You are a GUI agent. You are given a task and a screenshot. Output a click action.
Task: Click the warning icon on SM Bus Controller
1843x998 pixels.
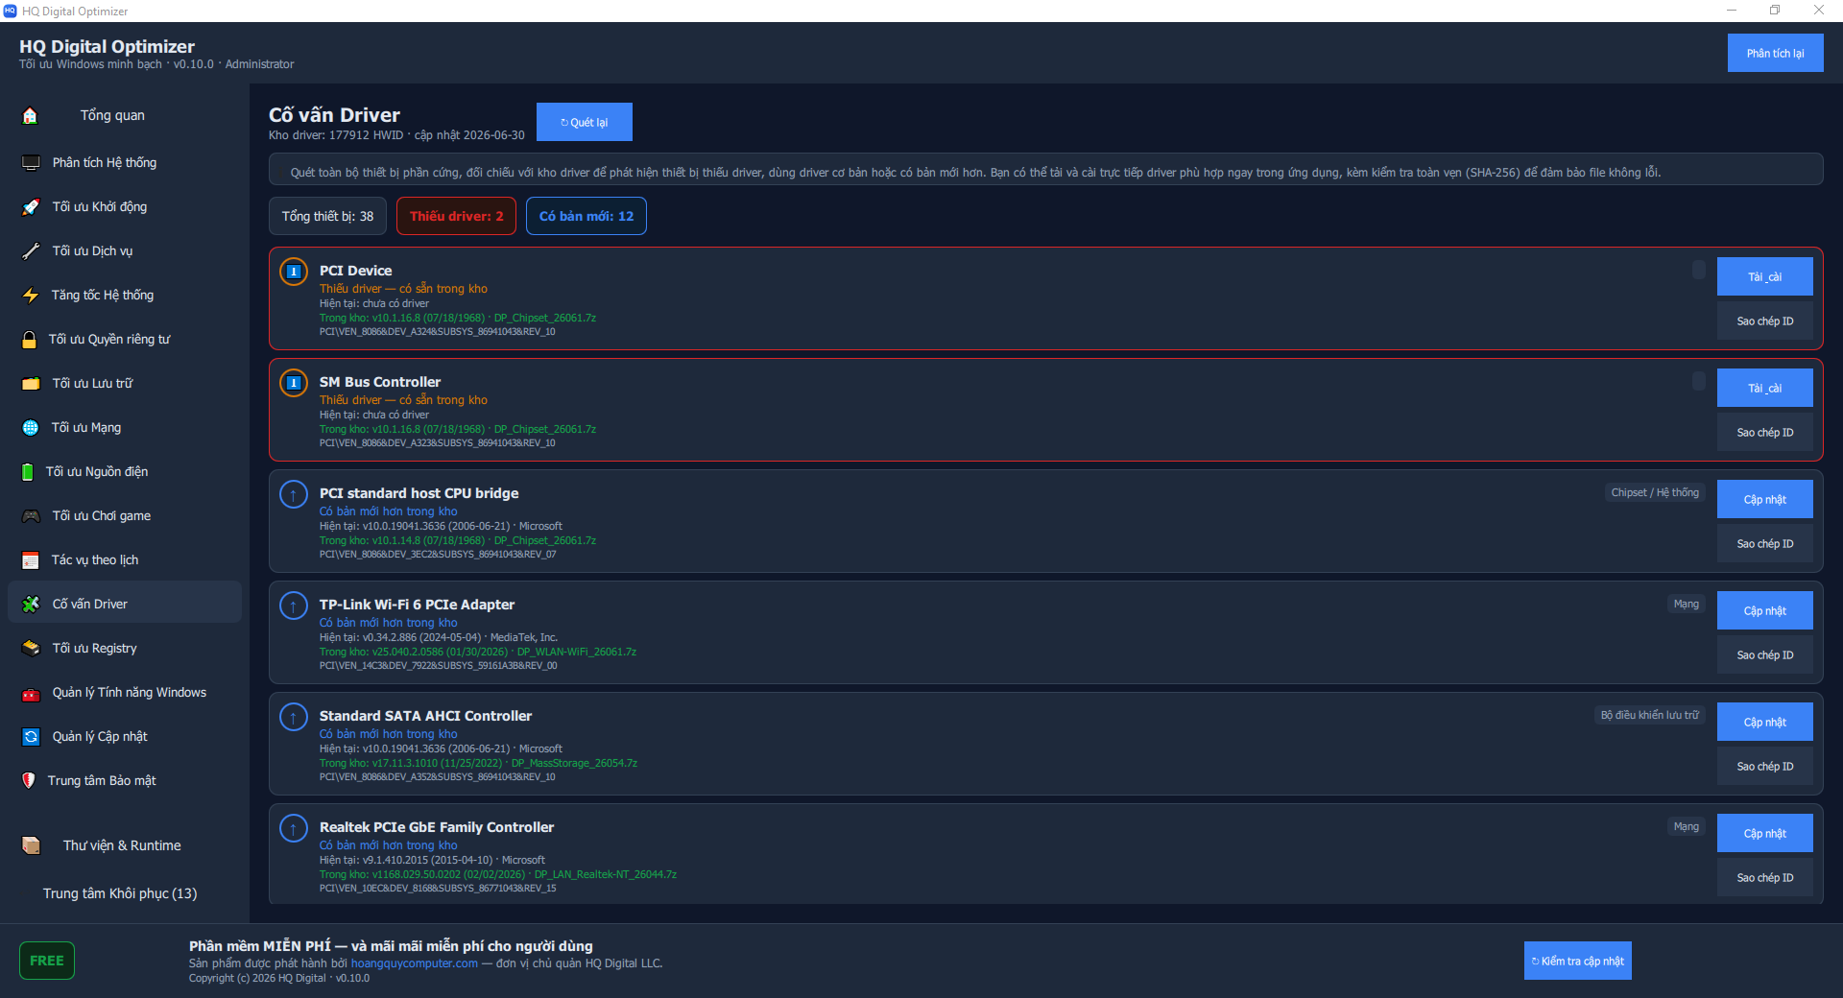click(294, 383)
